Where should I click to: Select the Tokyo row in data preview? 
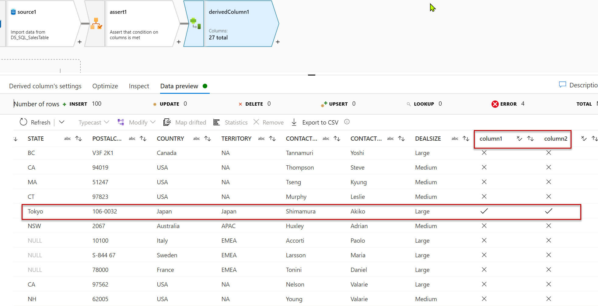point(301,212)
